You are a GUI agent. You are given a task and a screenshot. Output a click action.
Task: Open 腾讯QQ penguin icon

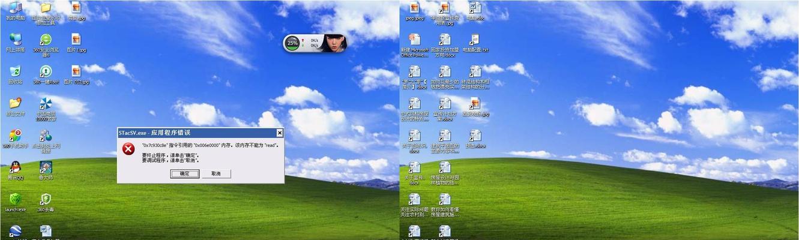pyautogui.click(x=15, y=170)
